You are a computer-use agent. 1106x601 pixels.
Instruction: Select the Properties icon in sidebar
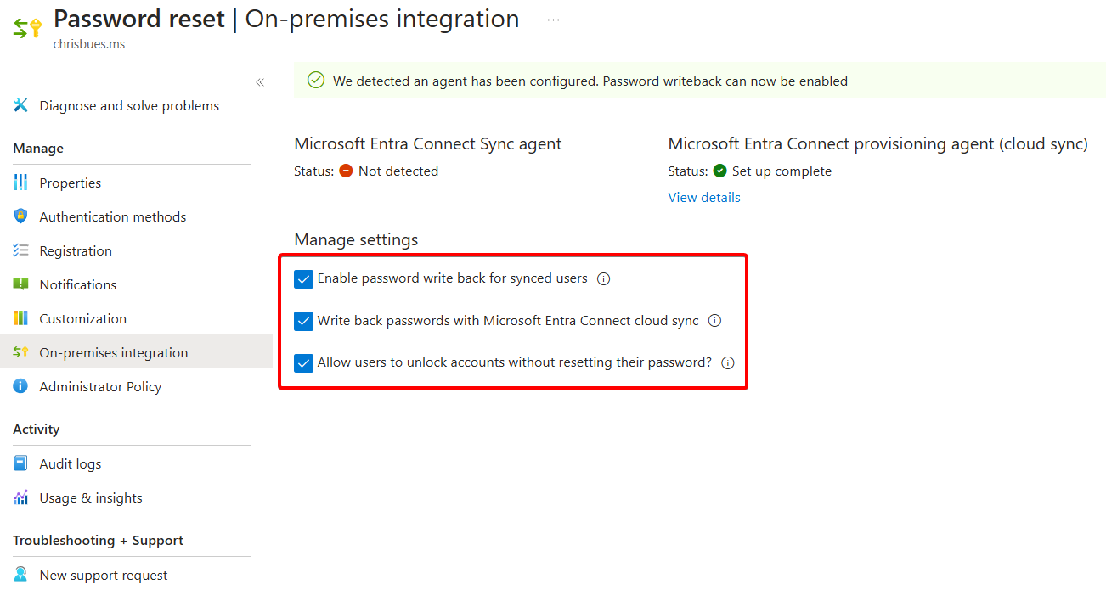coord(20,182)
